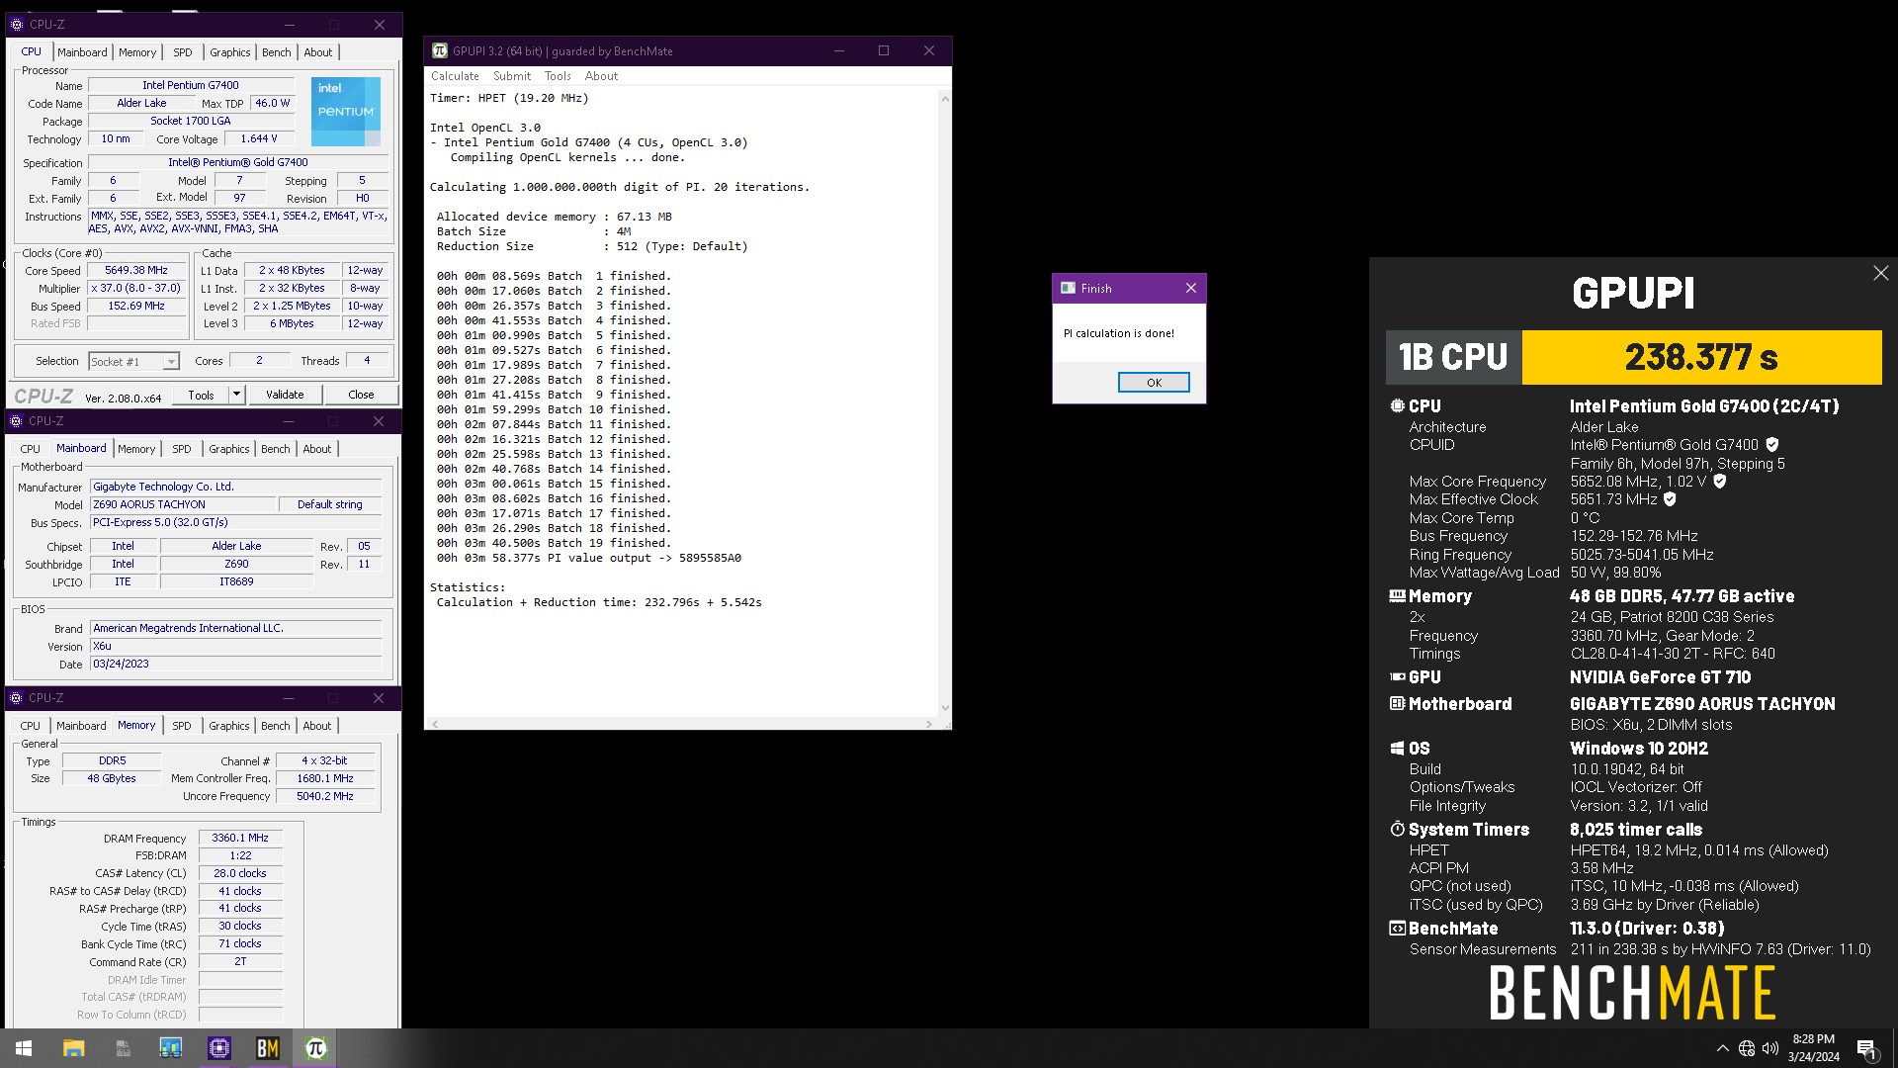Click the Motherboard section icon in BenchMate
The width and height of the screenshot is (1898, 1068).
(x=1397, y=704)
